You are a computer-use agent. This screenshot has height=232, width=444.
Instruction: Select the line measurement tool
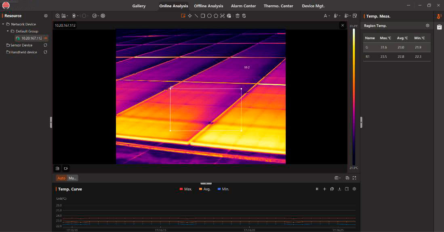tap(196, 16)
